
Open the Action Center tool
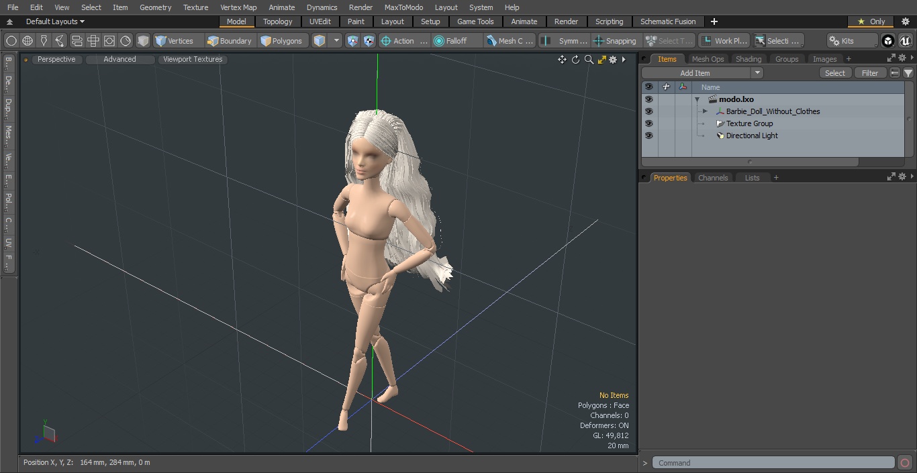tap(404, 41)
